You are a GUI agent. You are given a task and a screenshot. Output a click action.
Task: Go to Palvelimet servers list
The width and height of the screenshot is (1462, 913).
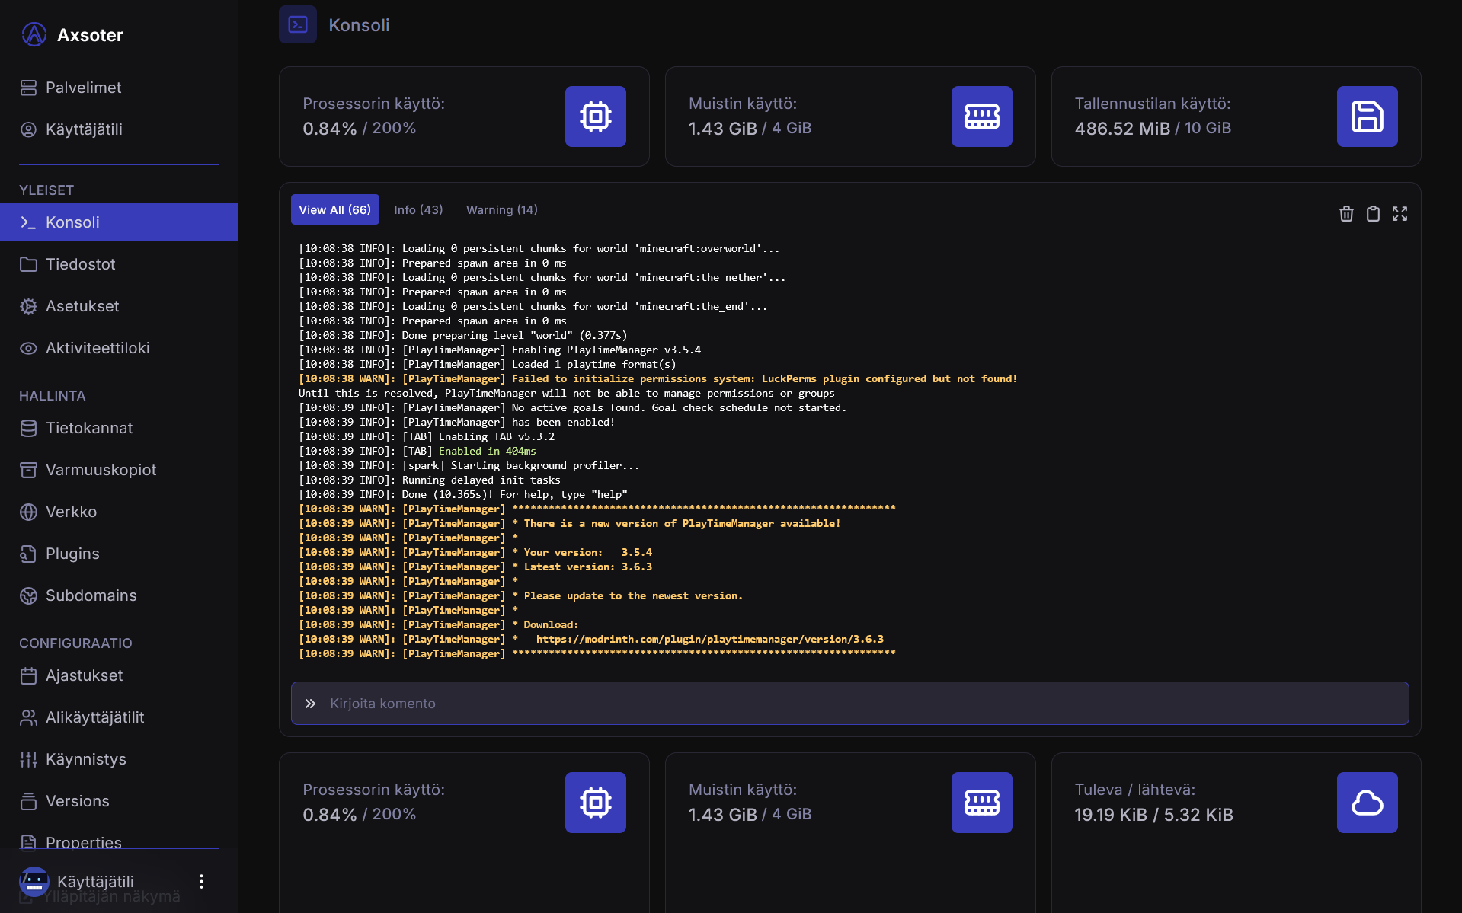coord(83,88)
